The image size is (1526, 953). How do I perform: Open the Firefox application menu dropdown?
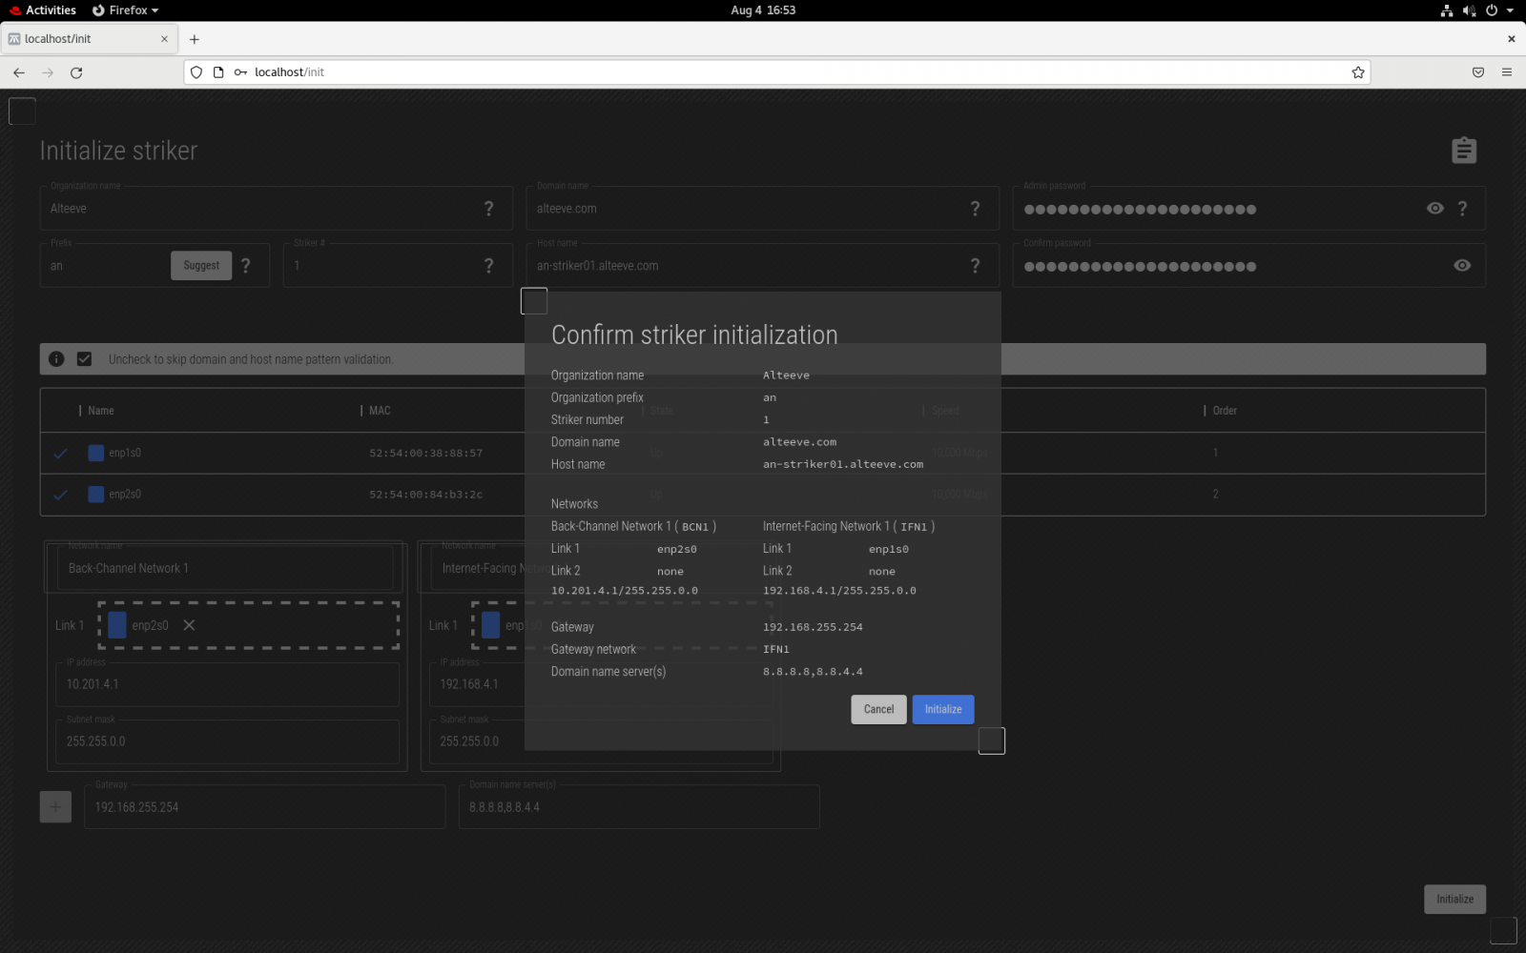[126, 10]
